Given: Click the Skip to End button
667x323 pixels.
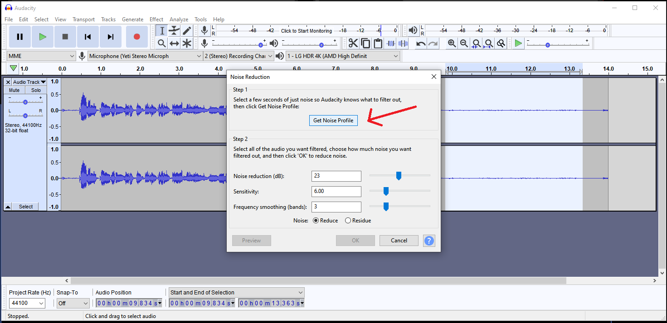Looking at the screenshot, I should [110, 37].
